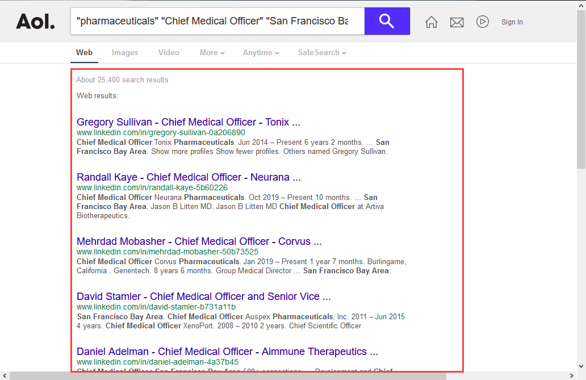Open Gregory Sullivan Chief Medical Officer result
Screen dimensions: 586x380
coord(189,122)
